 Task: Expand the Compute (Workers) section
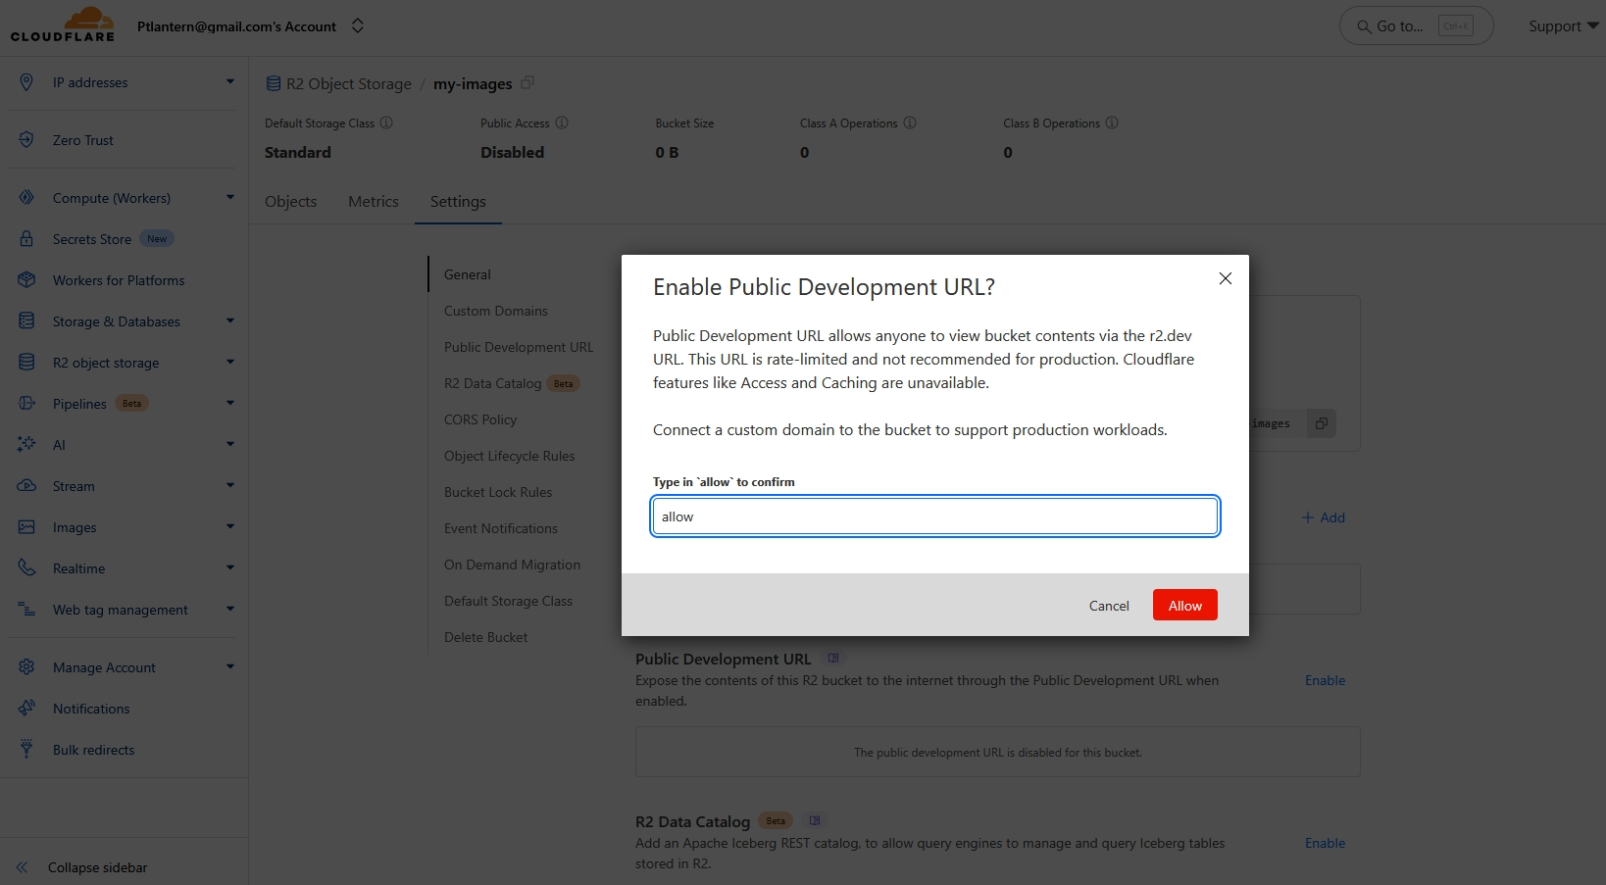point(230,198)
